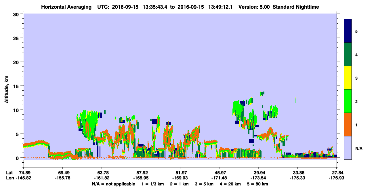Click the lavender N/A colorbar segment
This screenshot has width=374, height=192.
pos(348,148)
